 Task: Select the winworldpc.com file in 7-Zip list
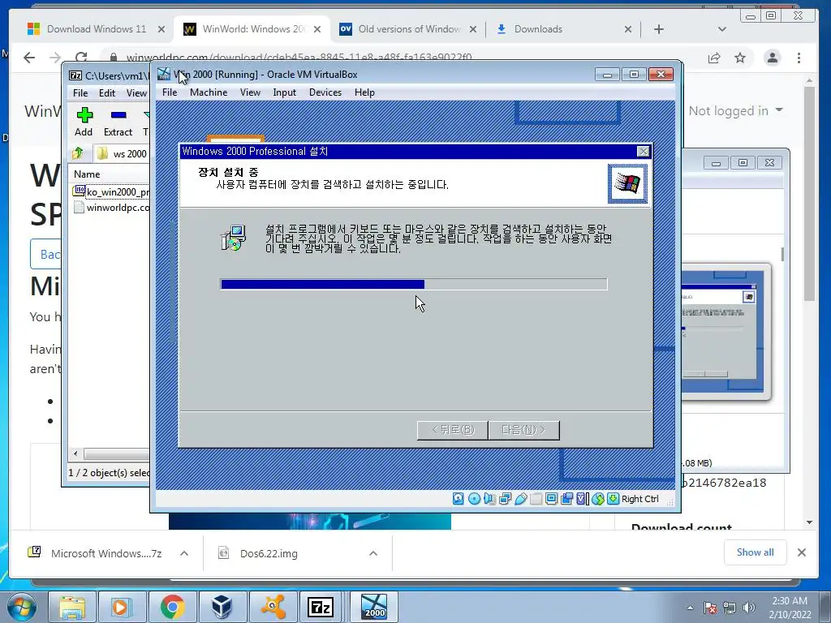pos(111,207)
